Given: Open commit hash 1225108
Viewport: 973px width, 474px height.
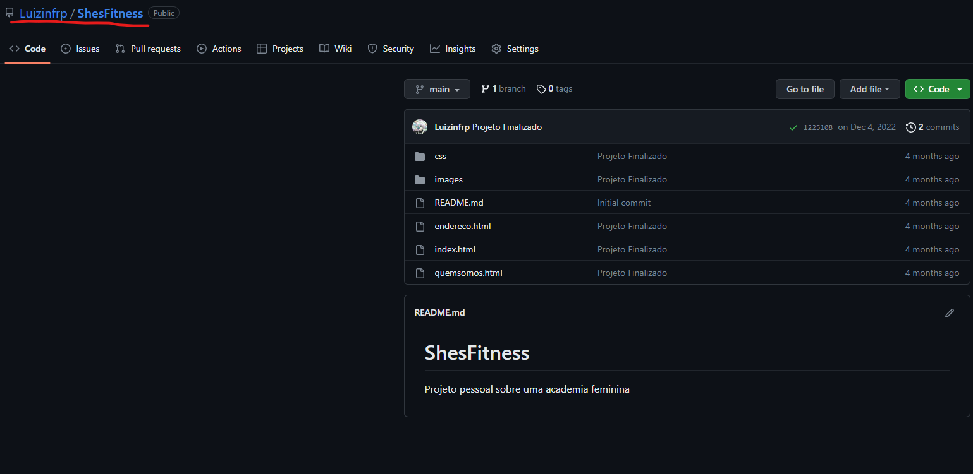Looking at the screenshot, I should [x=818, y=127].
